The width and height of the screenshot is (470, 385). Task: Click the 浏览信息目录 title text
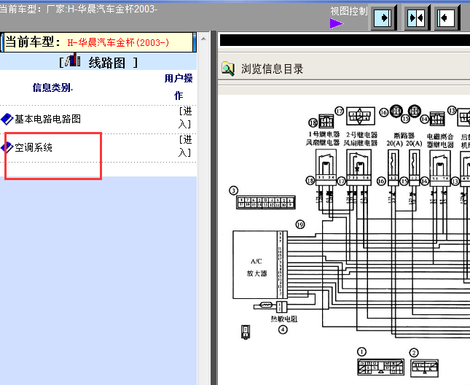(x=273, y=69)
